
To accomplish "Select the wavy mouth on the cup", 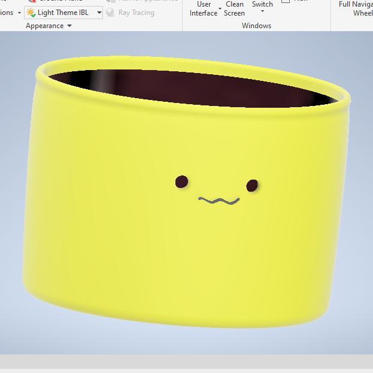I will [219, 201].
